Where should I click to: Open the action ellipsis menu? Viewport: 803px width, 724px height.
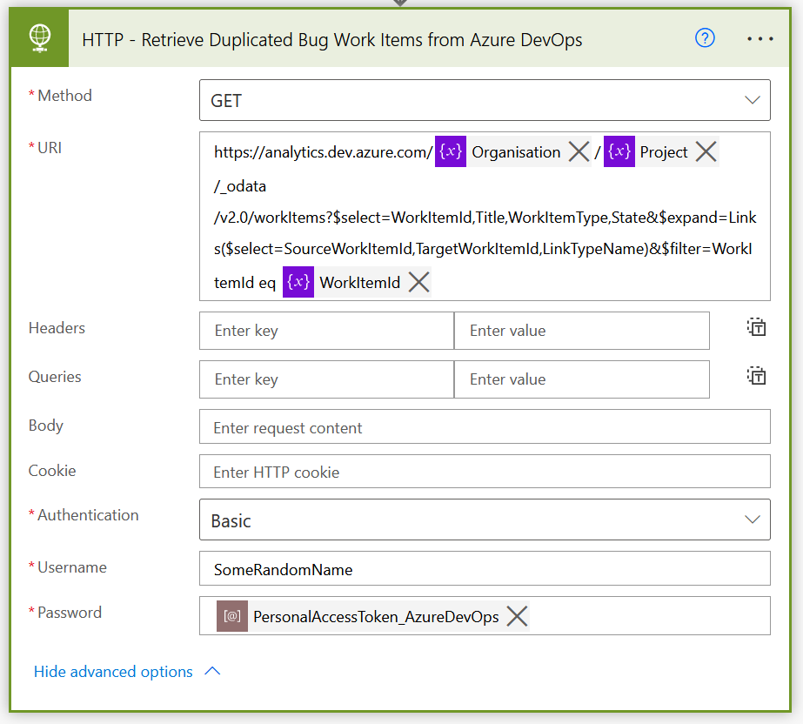(x=760, y=38)
